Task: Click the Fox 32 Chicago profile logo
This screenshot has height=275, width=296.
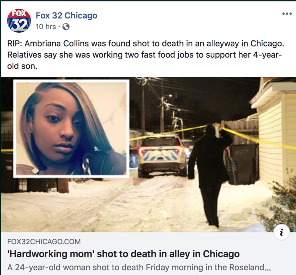Action: (19, 21)
